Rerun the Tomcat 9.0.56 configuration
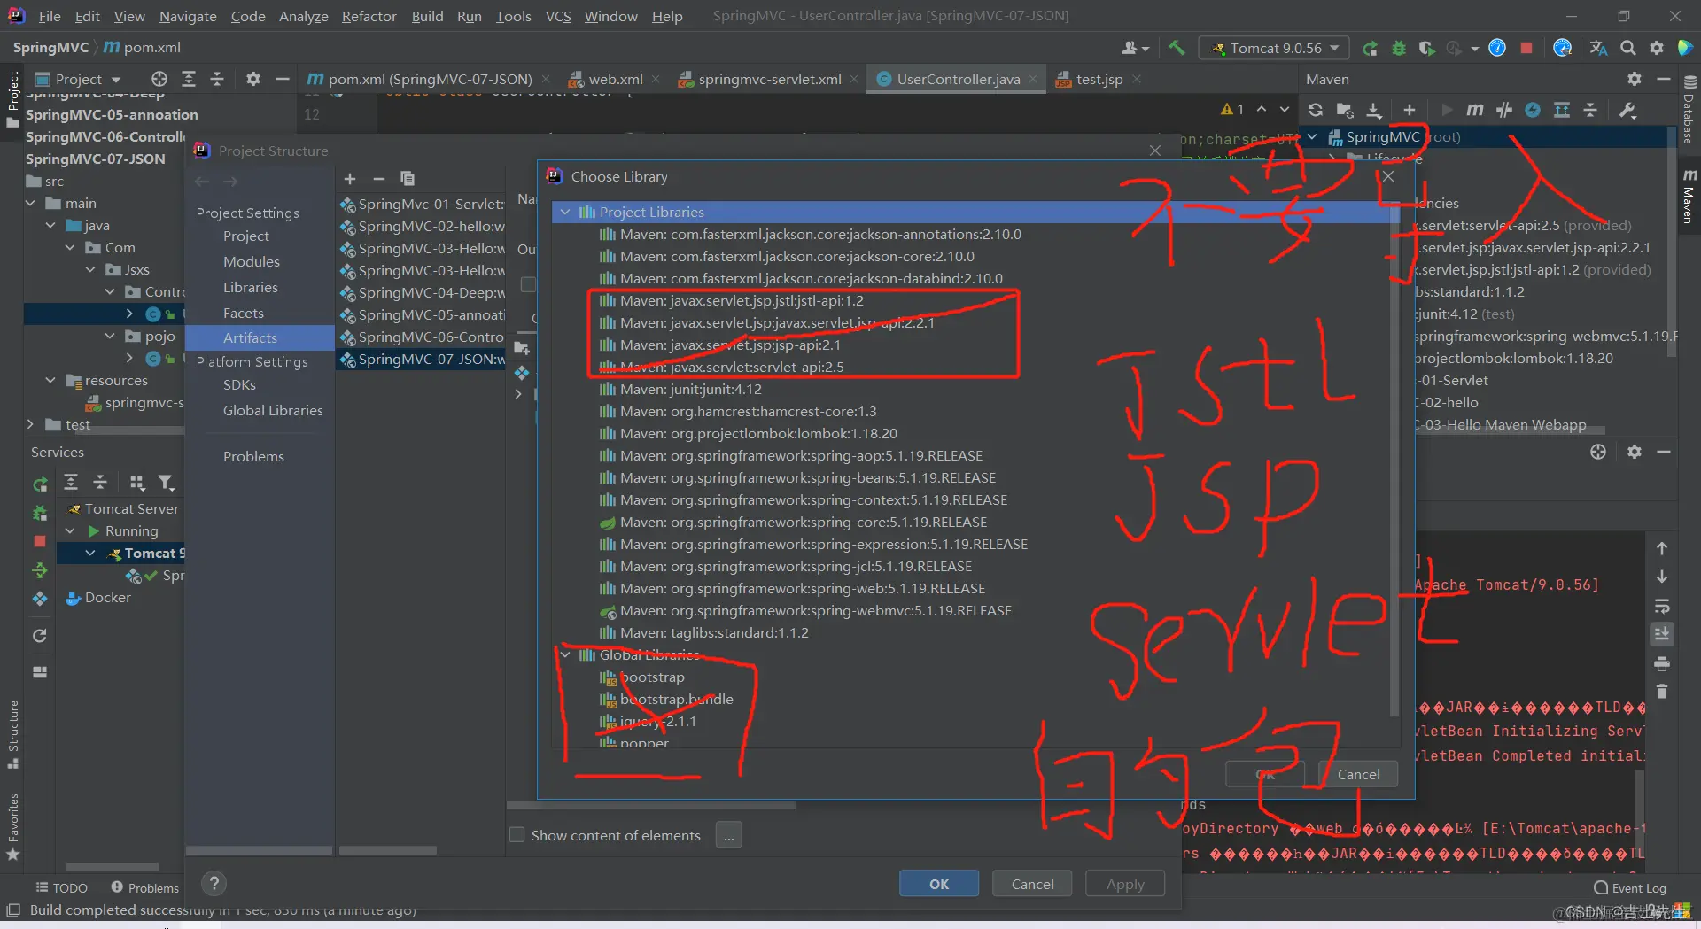Viewport: 1701px width, 929px height. 1370,48
